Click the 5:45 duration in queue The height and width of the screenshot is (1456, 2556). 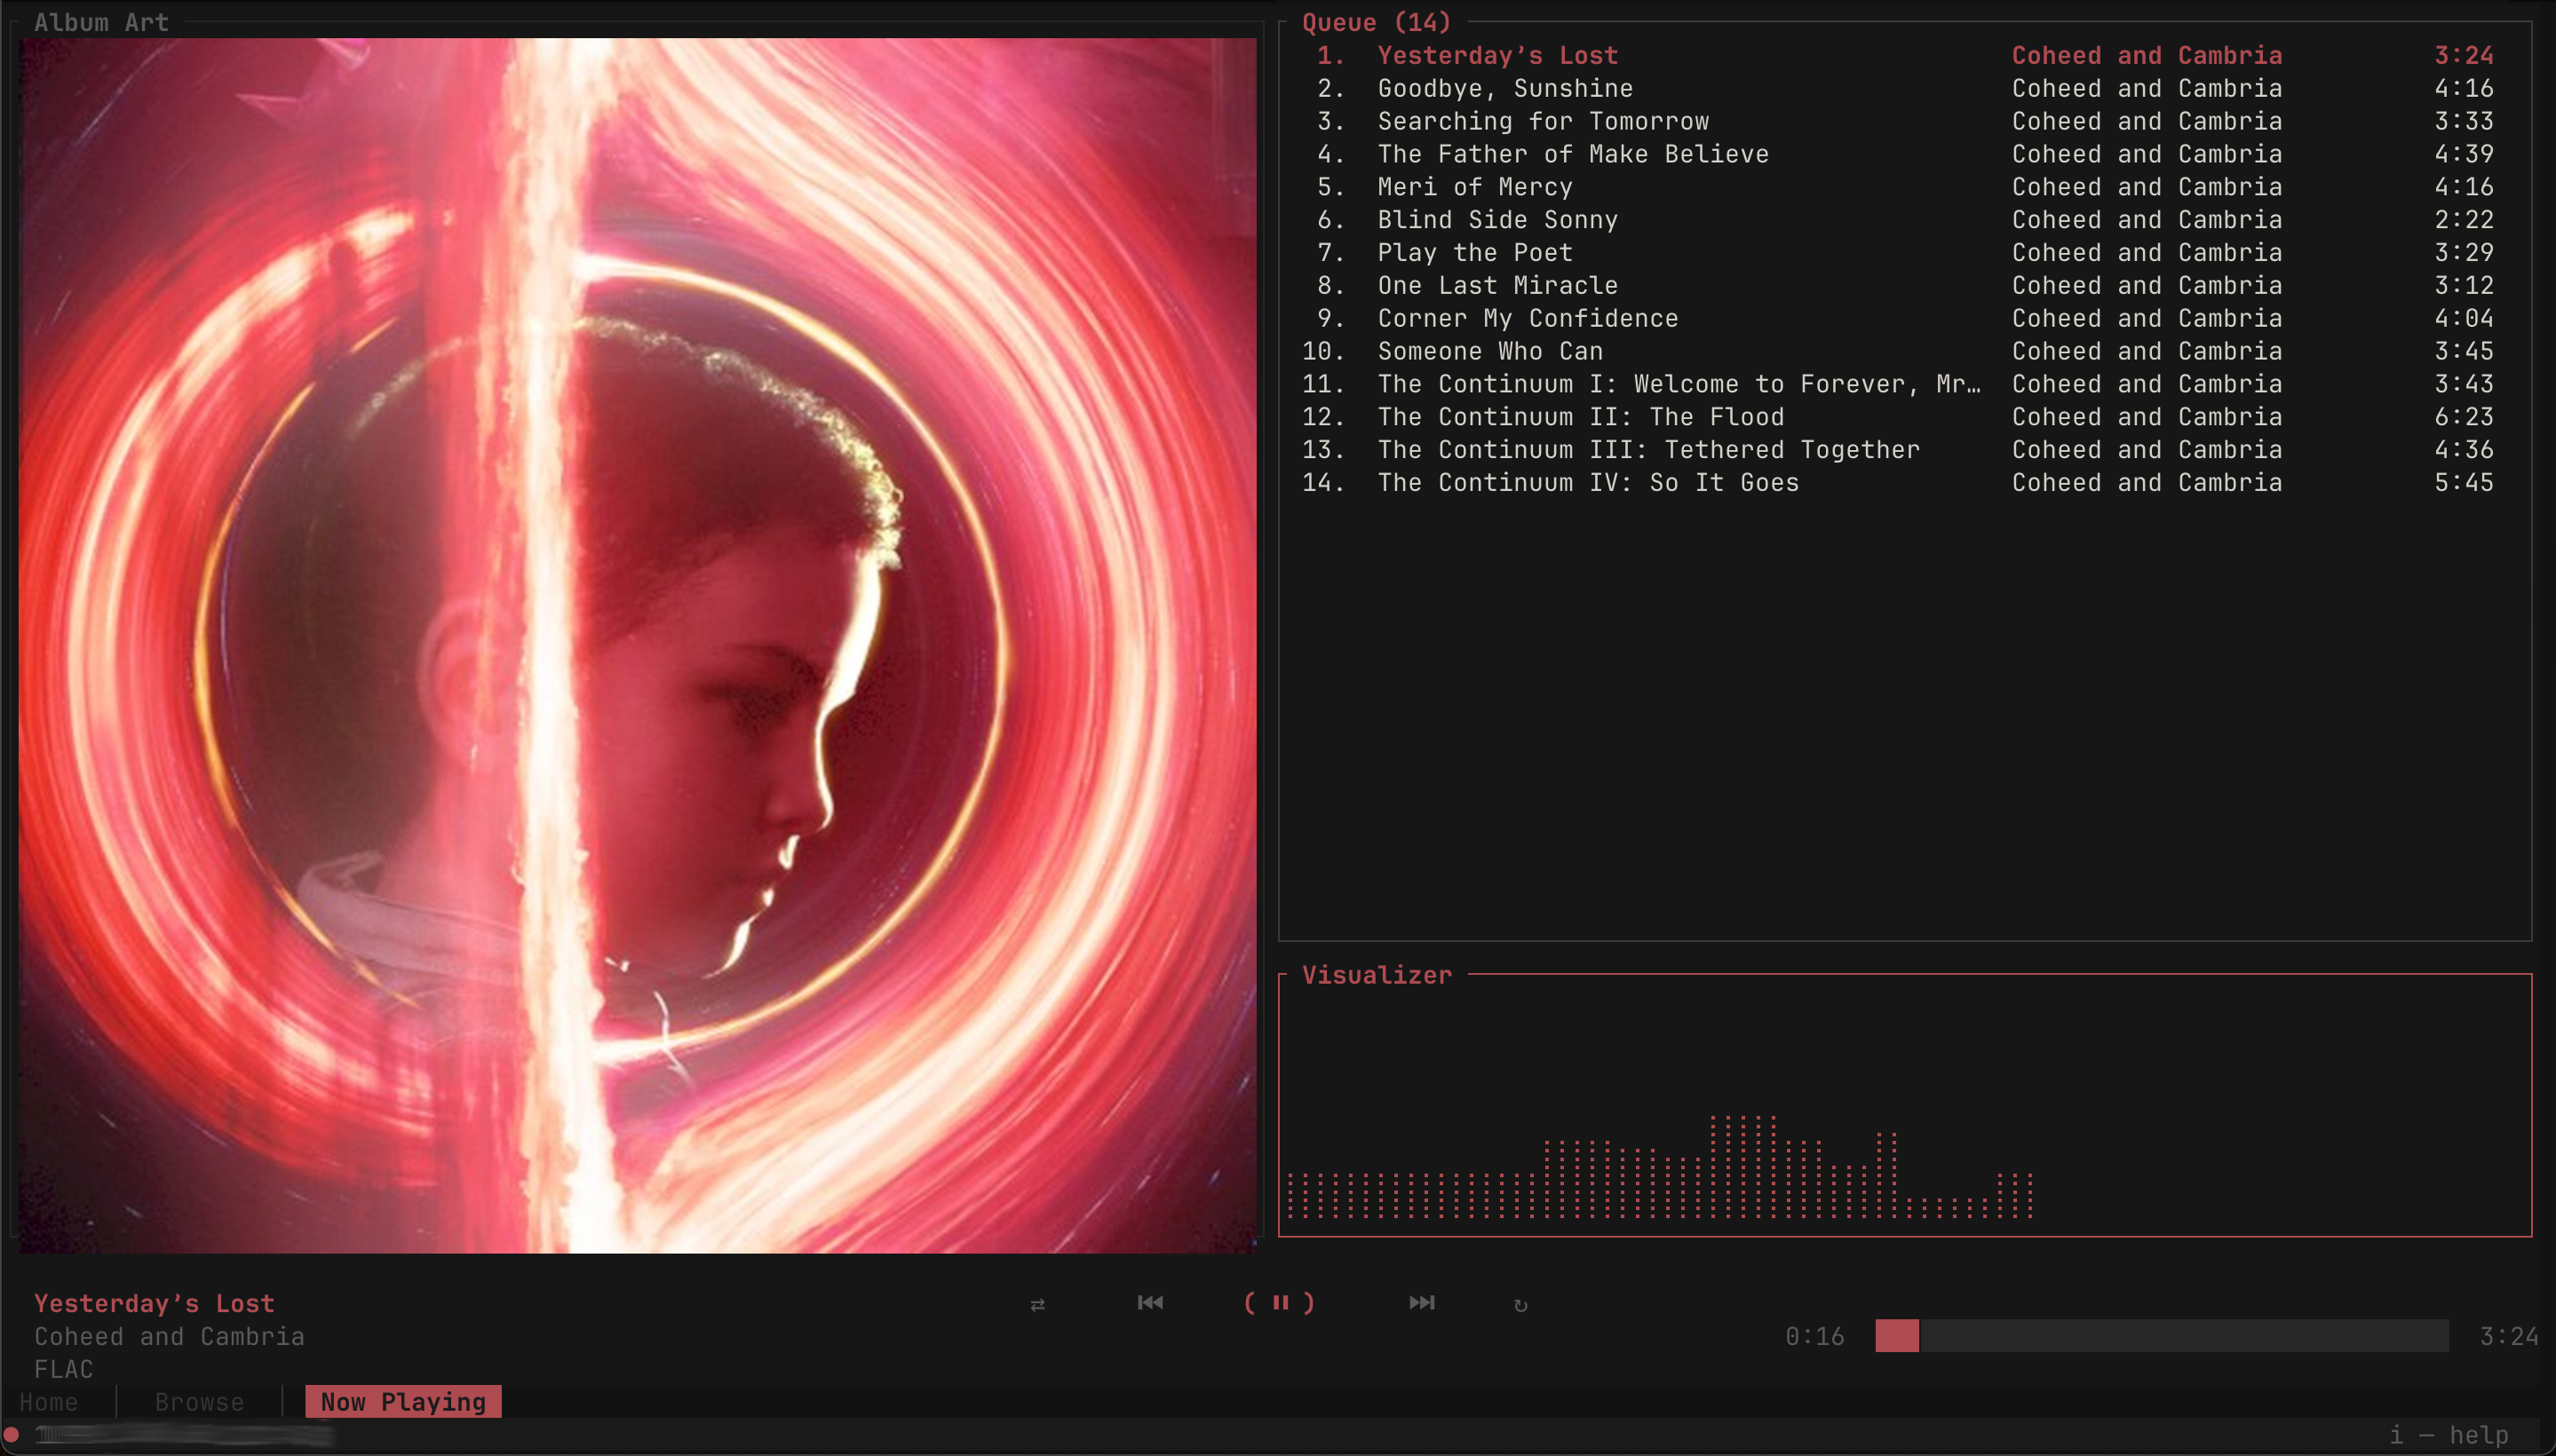pos(2464,483)
